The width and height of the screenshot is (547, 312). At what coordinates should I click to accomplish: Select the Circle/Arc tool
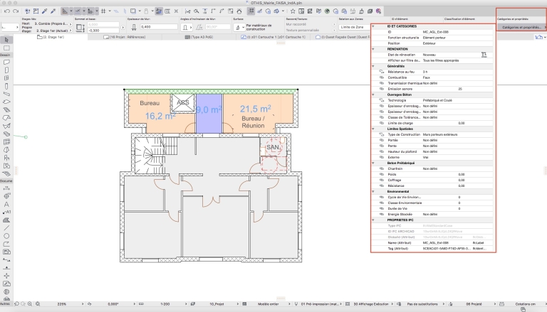coord(6,236)
